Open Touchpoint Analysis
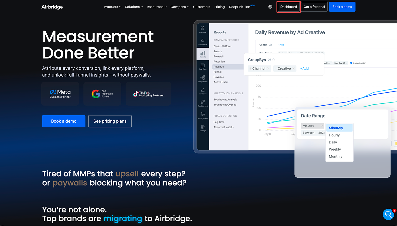The height and width of the screenshot is (226, 397). [x=225, y=99]
